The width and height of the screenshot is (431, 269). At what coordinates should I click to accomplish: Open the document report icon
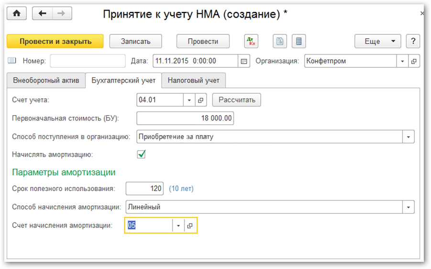pos(280,42)
